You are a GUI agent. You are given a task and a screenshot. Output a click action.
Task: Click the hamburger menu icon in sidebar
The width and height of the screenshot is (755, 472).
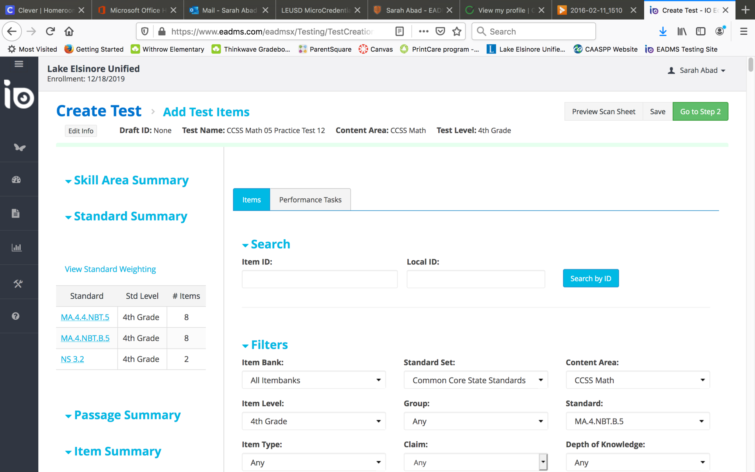(19, 64)
